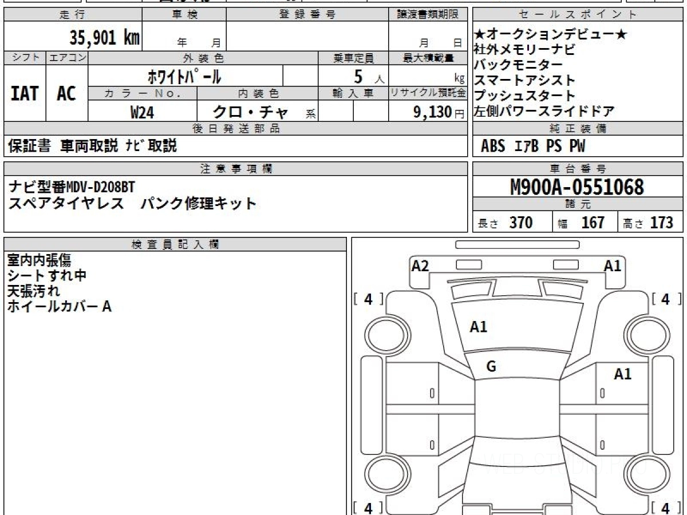Select recycle deposit 9,130円

(x=439, y=112)
